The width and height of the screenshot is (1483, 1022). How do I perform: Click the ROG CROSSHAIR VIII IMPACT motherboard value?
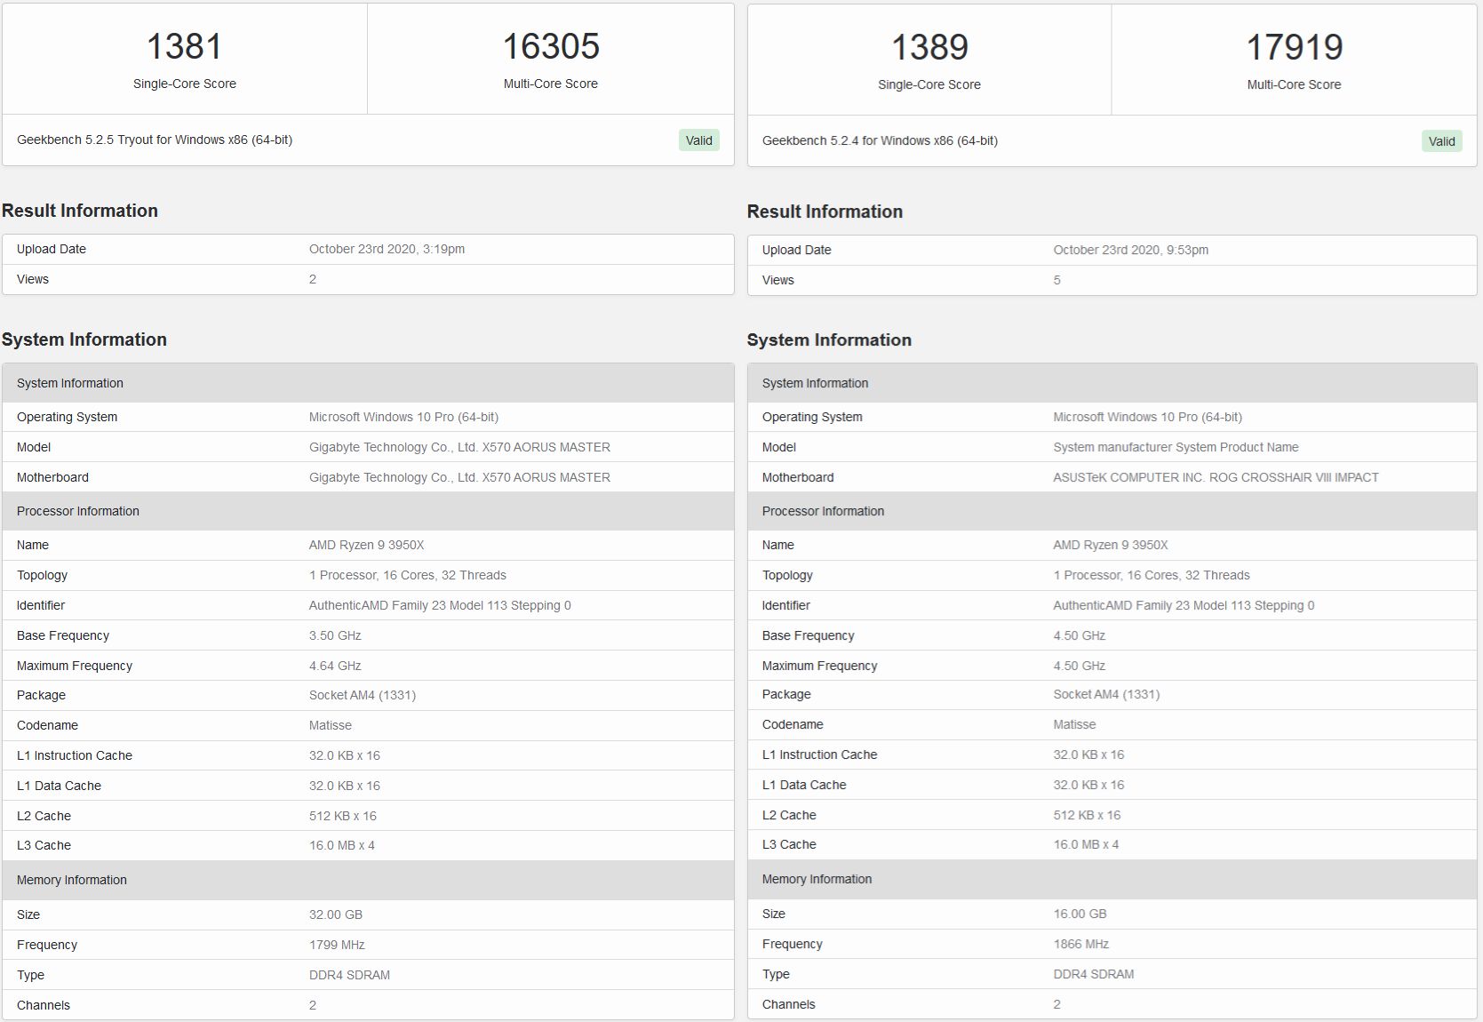click(1216, 477)
